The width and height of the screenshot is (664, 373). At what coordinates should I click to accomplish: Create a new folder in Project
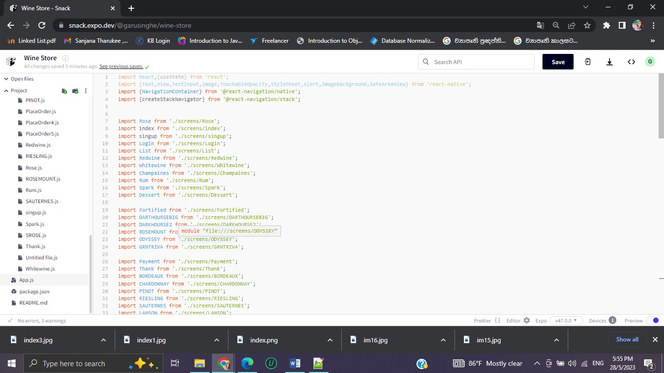75,90
